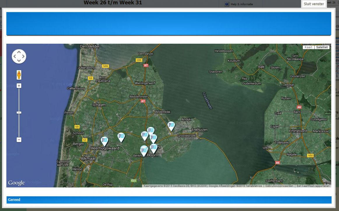The height and width of the screenshot is (211, 339).
Task: Click the zoom slider handle
Action: [19, 112]
